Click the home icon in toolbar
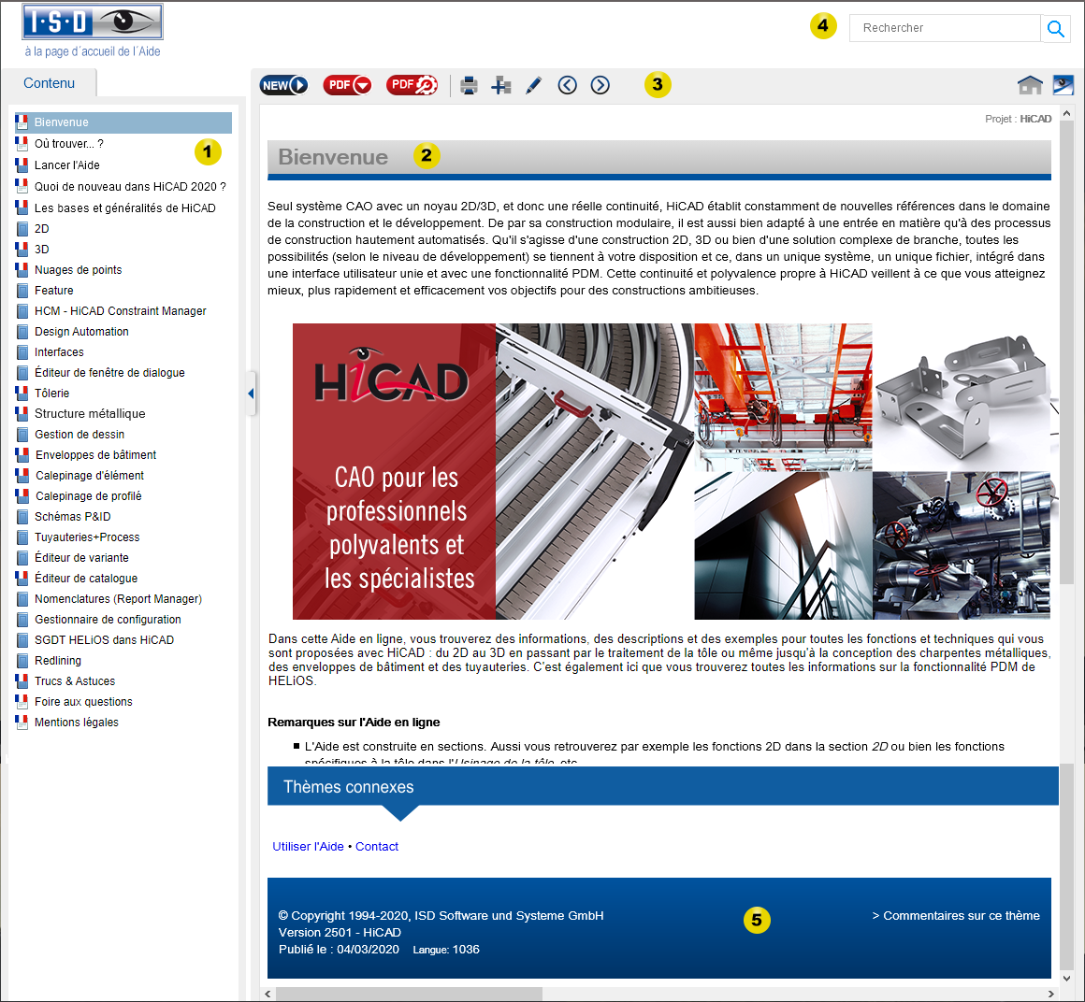Image resolution: width=1085 pixels, height=1002 pixels. click(x=1030, y=85)
